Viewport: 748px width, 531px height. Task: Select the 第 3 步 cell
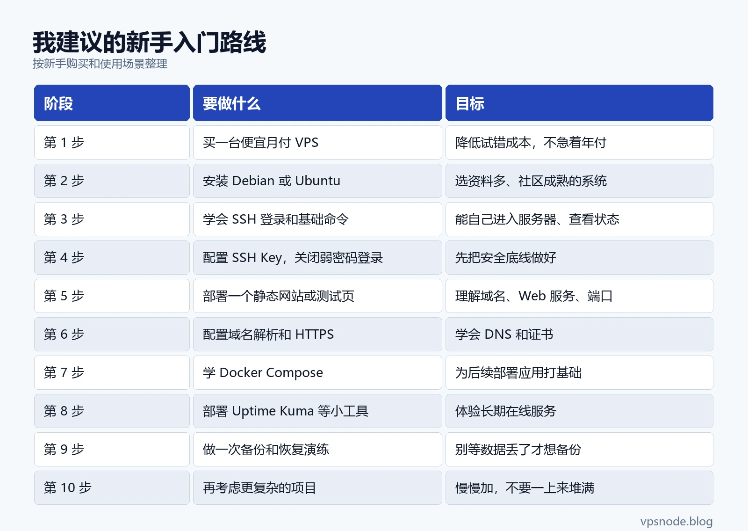(x=112, y=219)
